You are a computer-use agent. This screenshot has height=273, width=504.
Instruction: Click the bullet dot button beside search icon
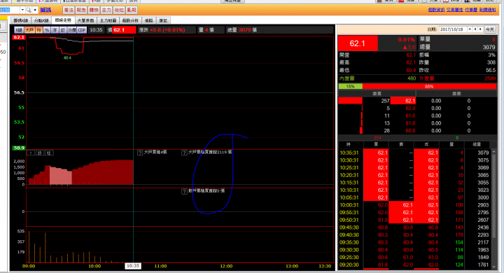pyautogui.click(x=35, y=10)
